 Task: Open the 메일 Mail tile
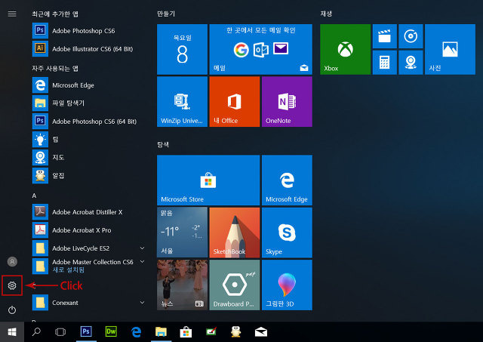(260, 49)
